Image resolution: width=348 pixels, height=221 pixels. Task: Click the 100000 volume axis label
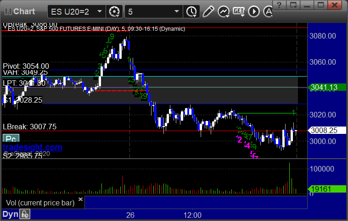[322, 169]
